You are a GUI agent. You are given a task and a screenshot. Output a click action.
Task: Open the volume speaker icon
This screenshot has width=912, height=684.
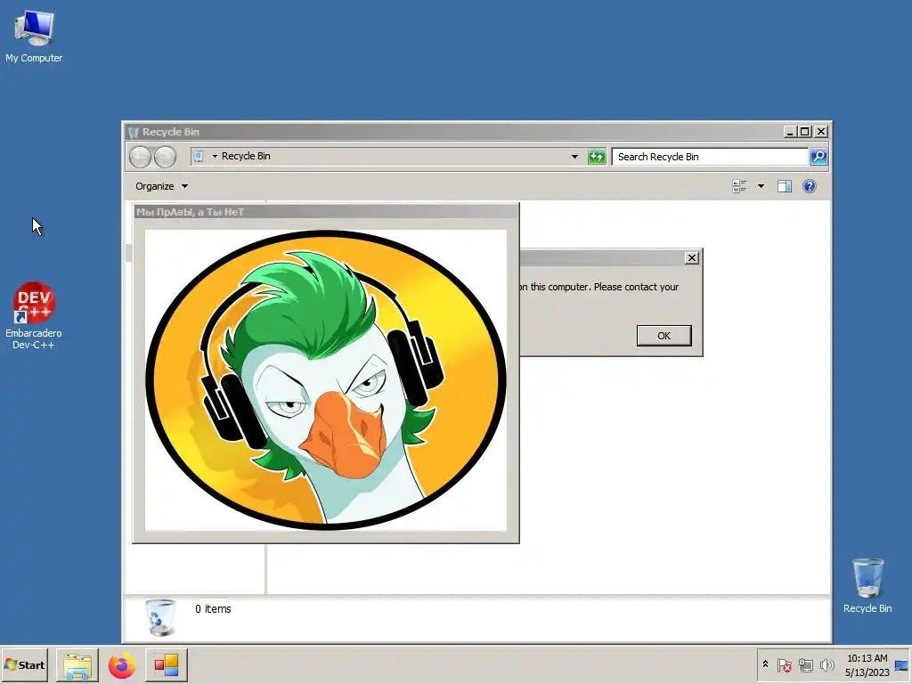826,664
